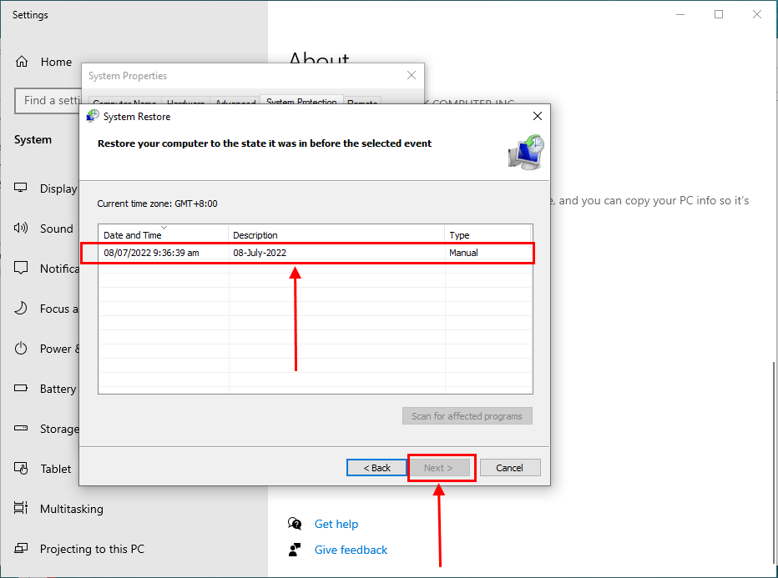Screen dimensions: 778x578
Task: Close the System Properties window
Action: [x=412, y=75]
